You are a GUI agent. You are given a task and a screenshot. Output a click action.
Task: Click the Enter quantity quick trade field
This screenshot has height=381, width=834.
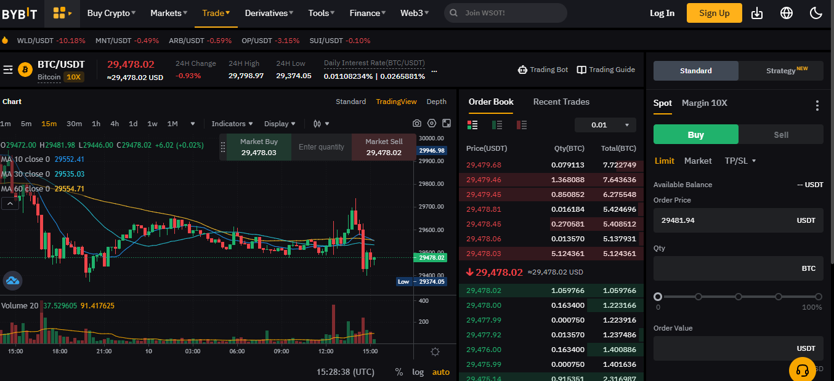coord(322,147)
